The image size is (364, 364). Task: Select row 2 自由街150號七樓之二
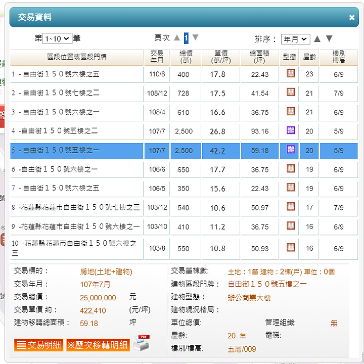point(184,94)
